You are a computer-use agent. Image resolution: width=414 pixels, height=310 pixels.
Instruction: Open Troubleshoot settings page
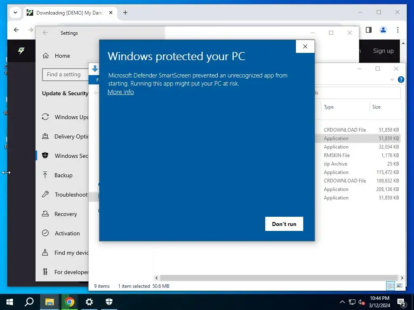(65, 195)
